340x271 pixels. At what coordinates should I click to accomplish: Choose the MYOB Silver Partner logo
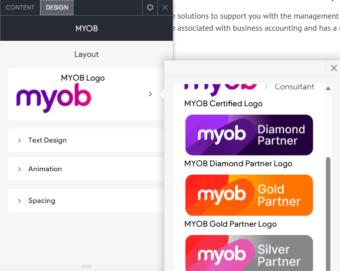(x=249, y=253)
